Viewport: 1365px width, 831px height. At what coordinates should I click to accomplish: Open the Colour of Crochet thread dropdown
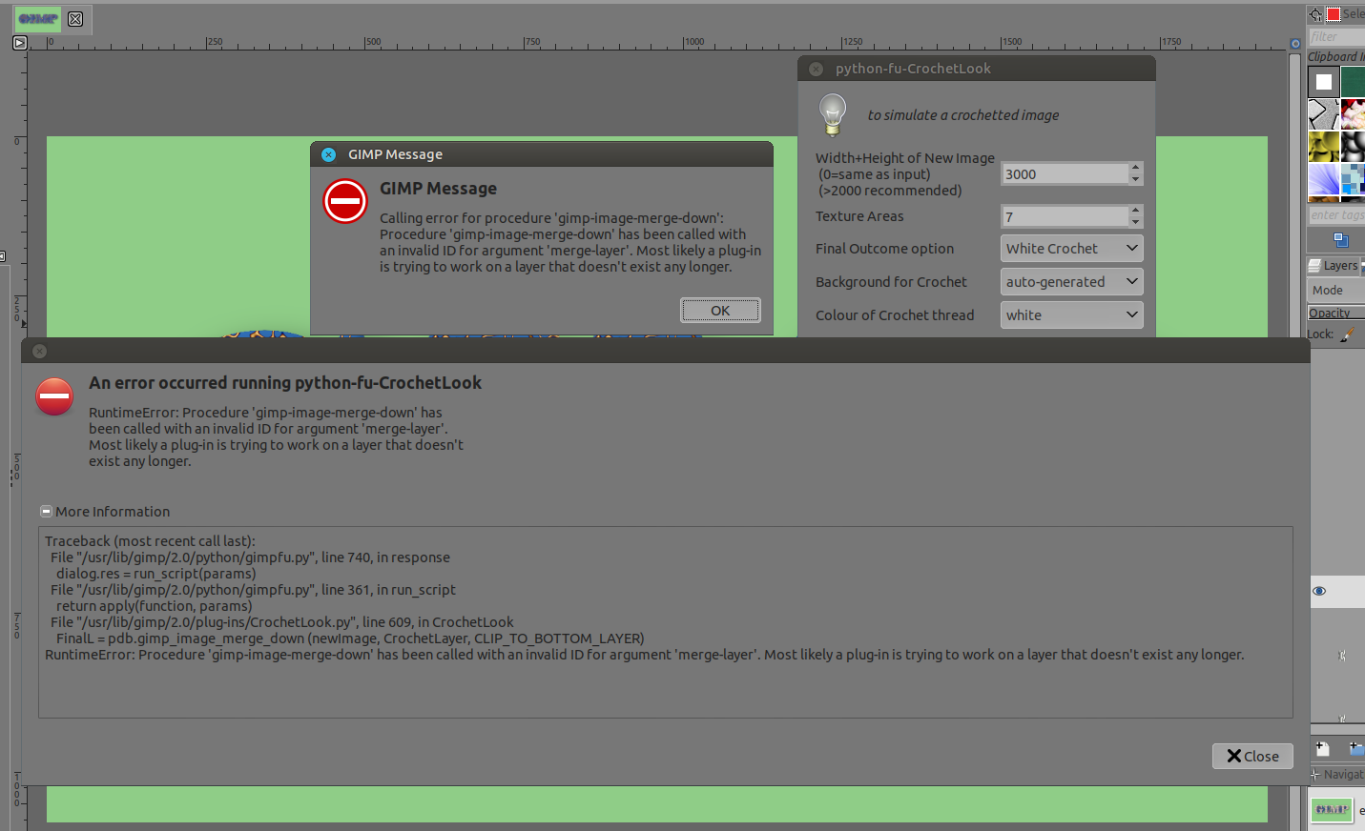pyautogui.click(x=1071, y=315)
